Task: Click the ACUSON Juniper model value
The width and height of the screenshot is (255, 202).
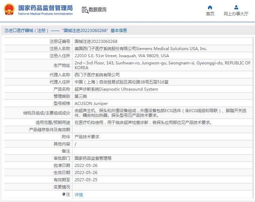Action: (91, 103)
